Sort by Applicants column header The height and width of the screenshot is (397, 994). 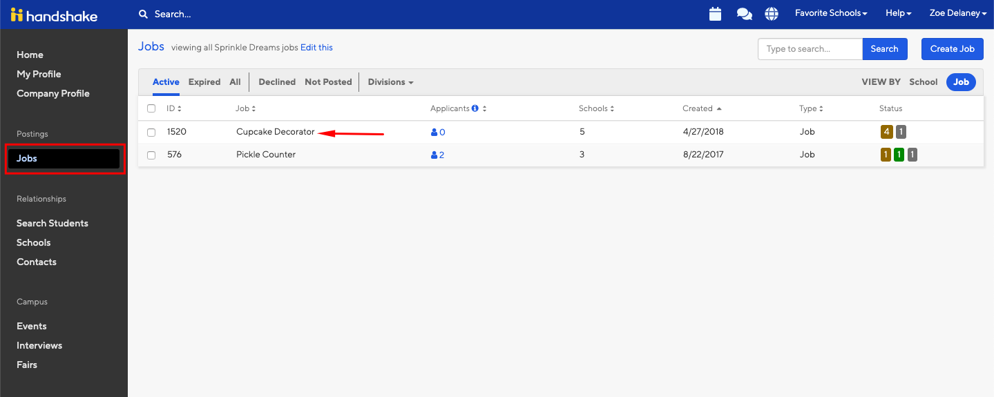[x=459, y=108]
